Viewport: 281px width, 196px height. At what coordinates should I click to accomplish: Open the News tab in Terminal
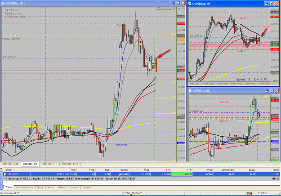pyautogui.click(x=40, y=187)
